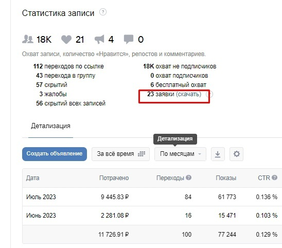Click the Дата column header
The width and height of the screenshot is (282, 248).
33,178
